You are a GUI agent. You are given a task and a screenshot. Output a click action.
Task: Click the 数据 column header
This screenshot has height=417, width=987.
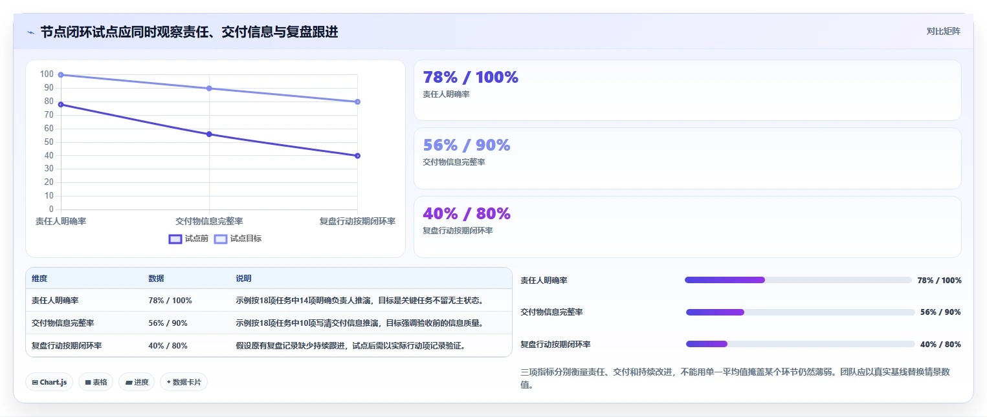pyautogui.click(x=156, y=279)
